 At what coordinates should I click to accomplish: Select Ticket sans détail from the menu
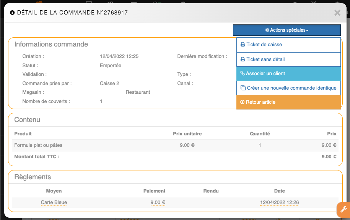point(265,59)
